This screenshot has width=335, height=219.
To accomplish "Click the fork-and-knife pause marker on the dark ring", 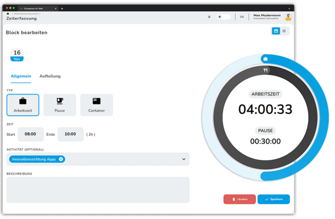I will pyautogui.click(x=264, y=71).
